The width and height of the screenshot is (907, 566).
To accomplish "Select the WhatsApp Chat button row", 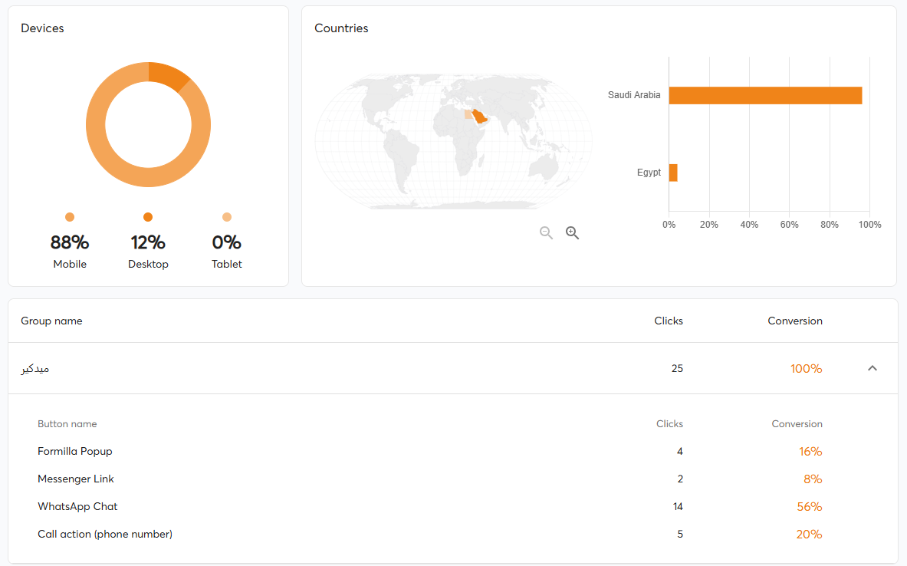I will point(77,506).
